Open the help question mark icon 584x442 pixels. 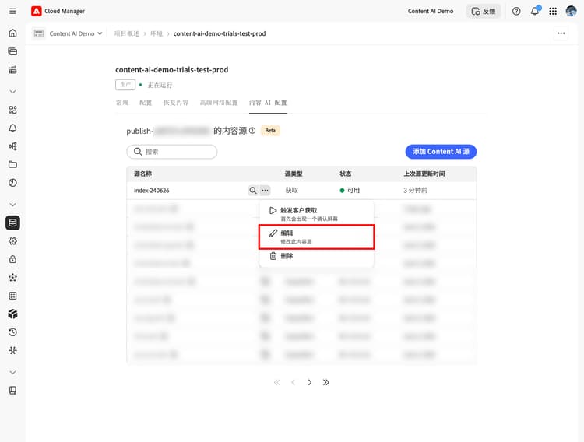(x=516, y=11)
